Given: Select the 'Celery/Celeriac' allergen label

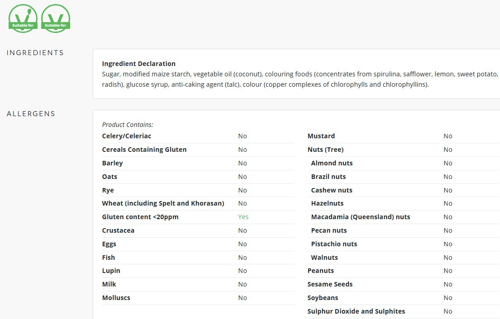Looking at the screenshot, I should click(127, 136).
